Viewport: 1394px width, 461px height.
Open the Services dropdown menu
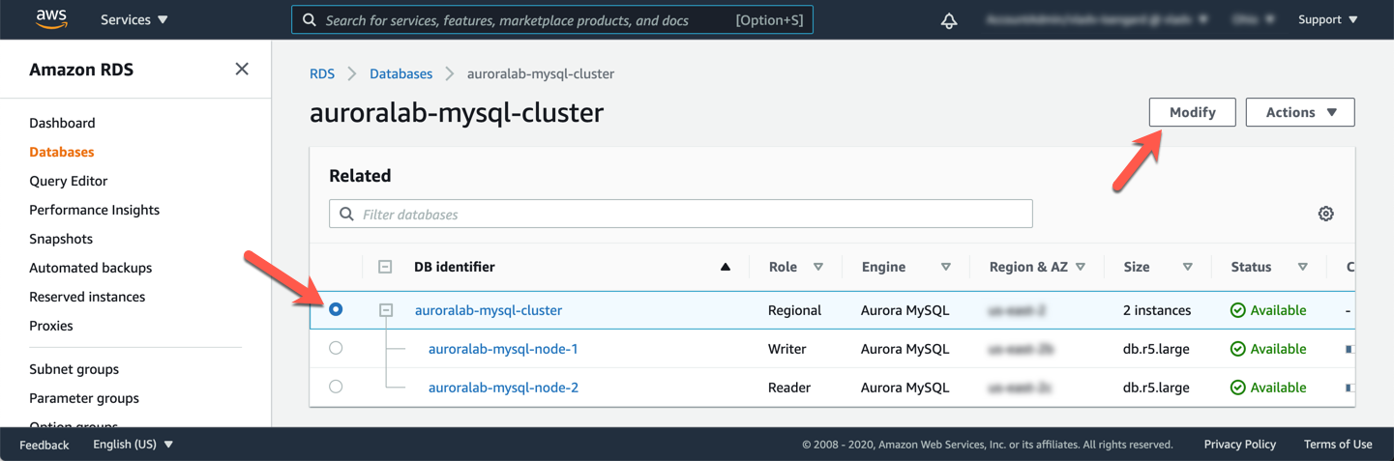click(134, 19)
